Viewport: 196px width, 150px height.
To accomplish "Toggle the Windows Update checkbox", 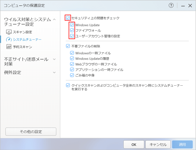I will click(72, 25).
